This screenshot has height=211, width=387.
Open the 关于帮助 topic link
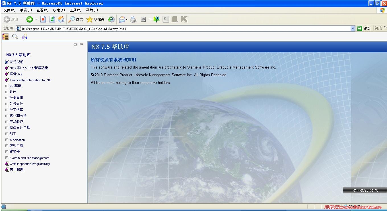17,169
